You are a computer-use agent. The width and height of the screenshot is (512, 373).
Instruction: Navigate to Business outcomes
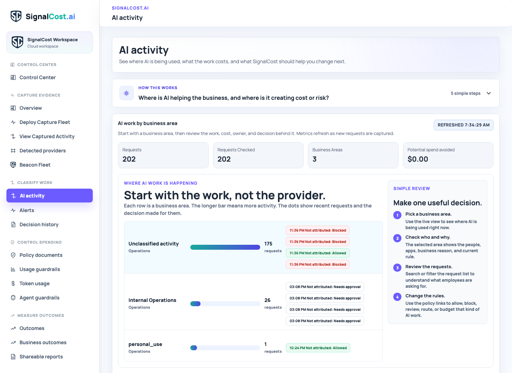pyautogui.click(x=49, y=342)
